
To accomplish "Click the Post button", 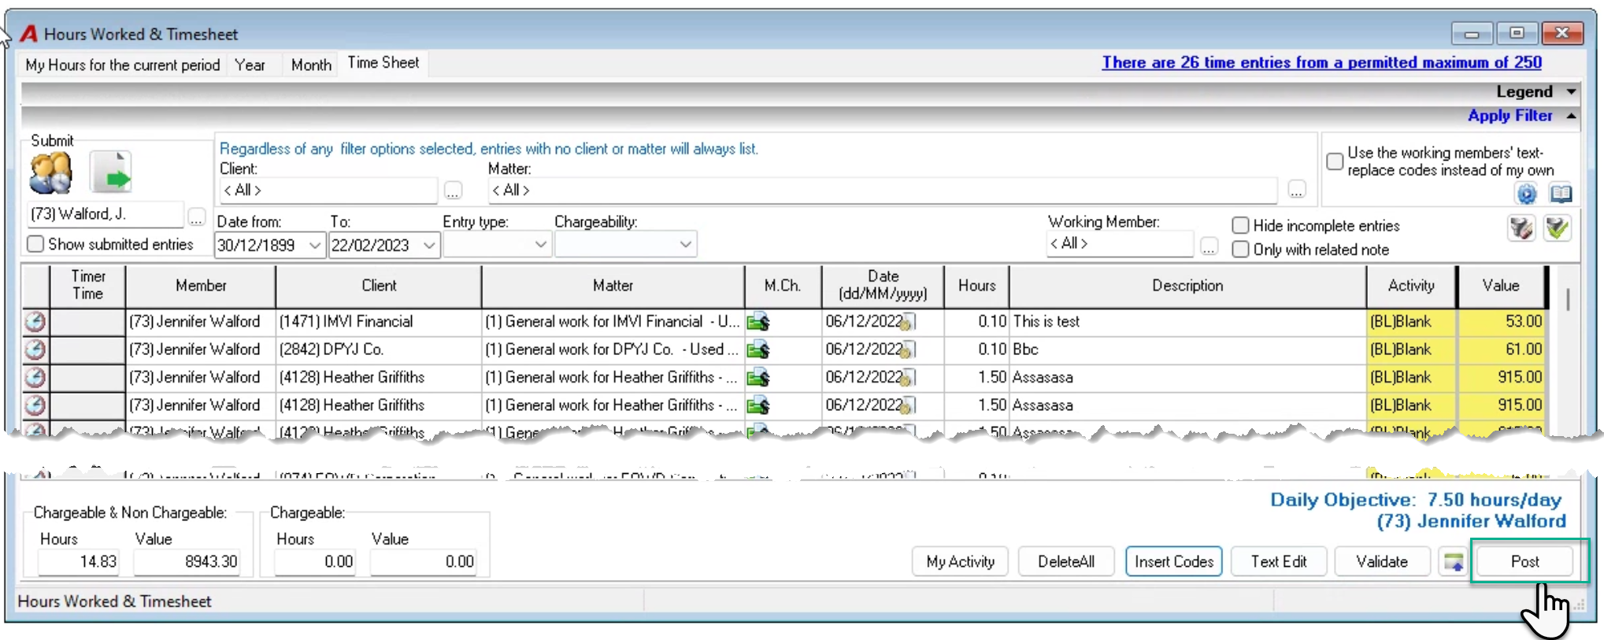I will [x=1524, y=561].
